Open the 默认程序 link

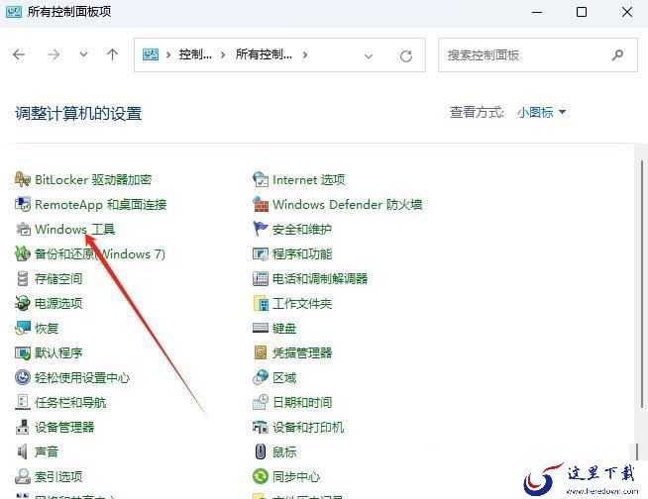(58, 352)
